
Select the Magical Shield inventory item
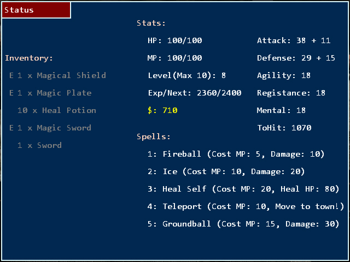57,75
